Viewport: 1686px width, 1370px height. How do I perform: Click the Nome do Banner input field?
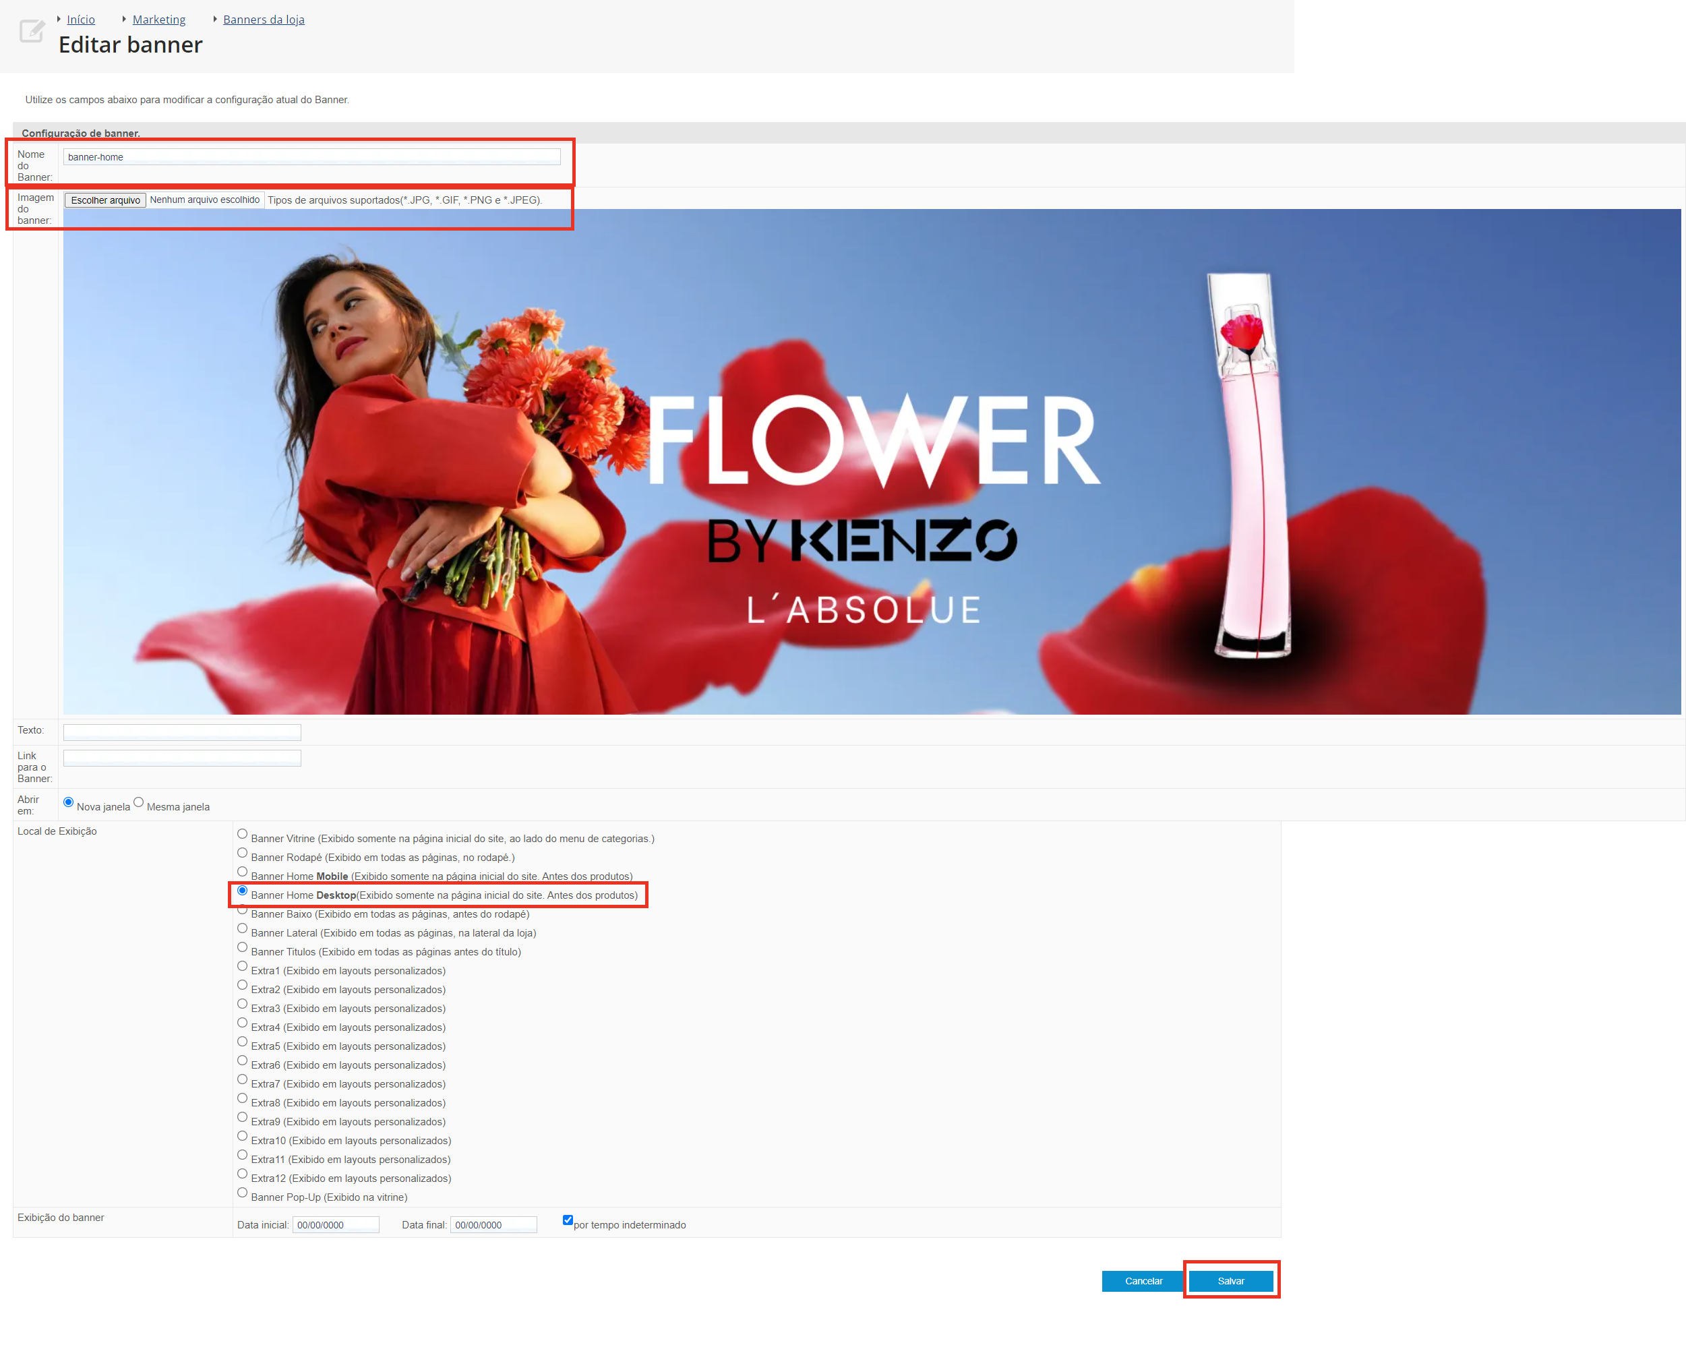pyautogui.click(x=311, y=157)
